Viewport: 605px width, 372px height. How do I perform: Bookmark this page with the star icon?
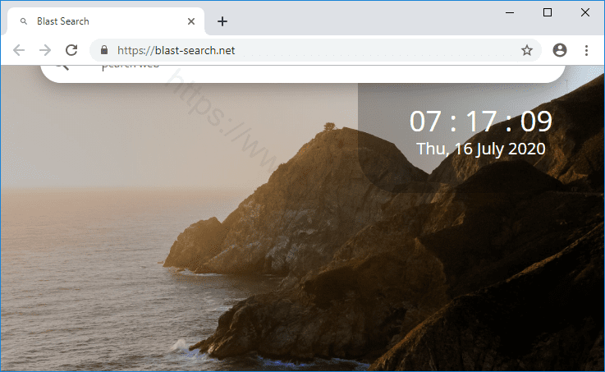pyautogui.click(x=527, y=50)
